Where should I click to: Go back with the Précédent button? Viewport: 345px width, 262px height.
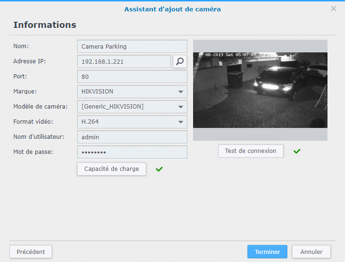31,252
